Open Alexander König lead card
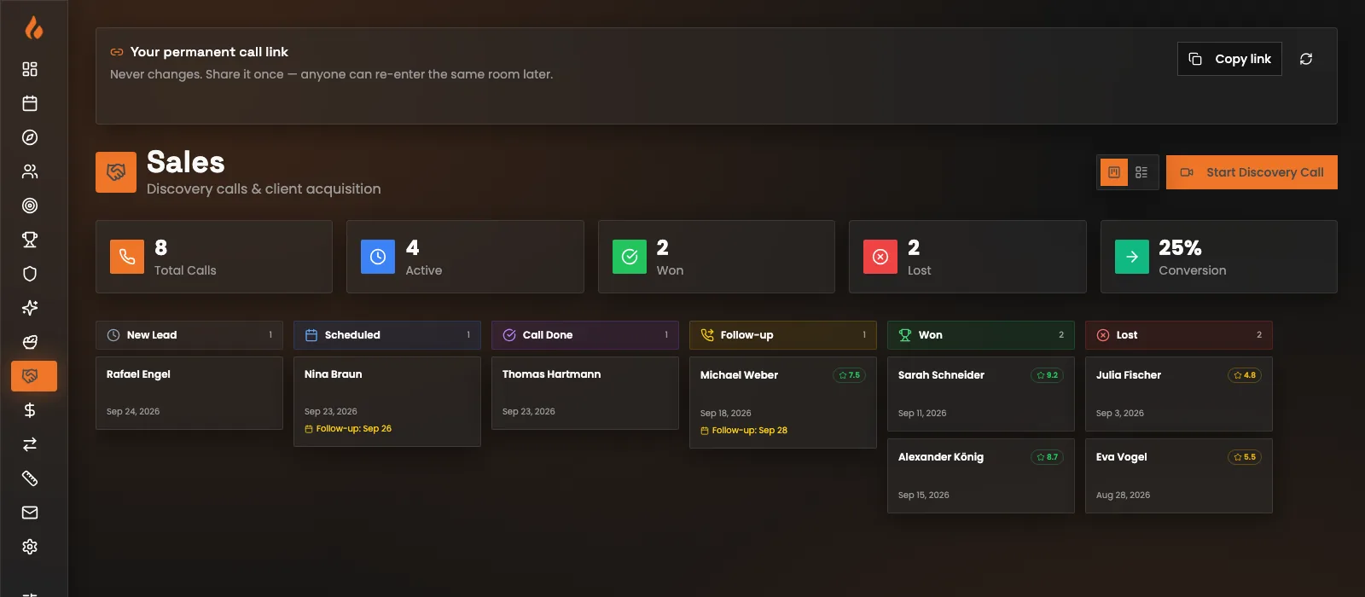This screenshot has width=1365, height=597. pyautogui.click(x=981, y=476)
